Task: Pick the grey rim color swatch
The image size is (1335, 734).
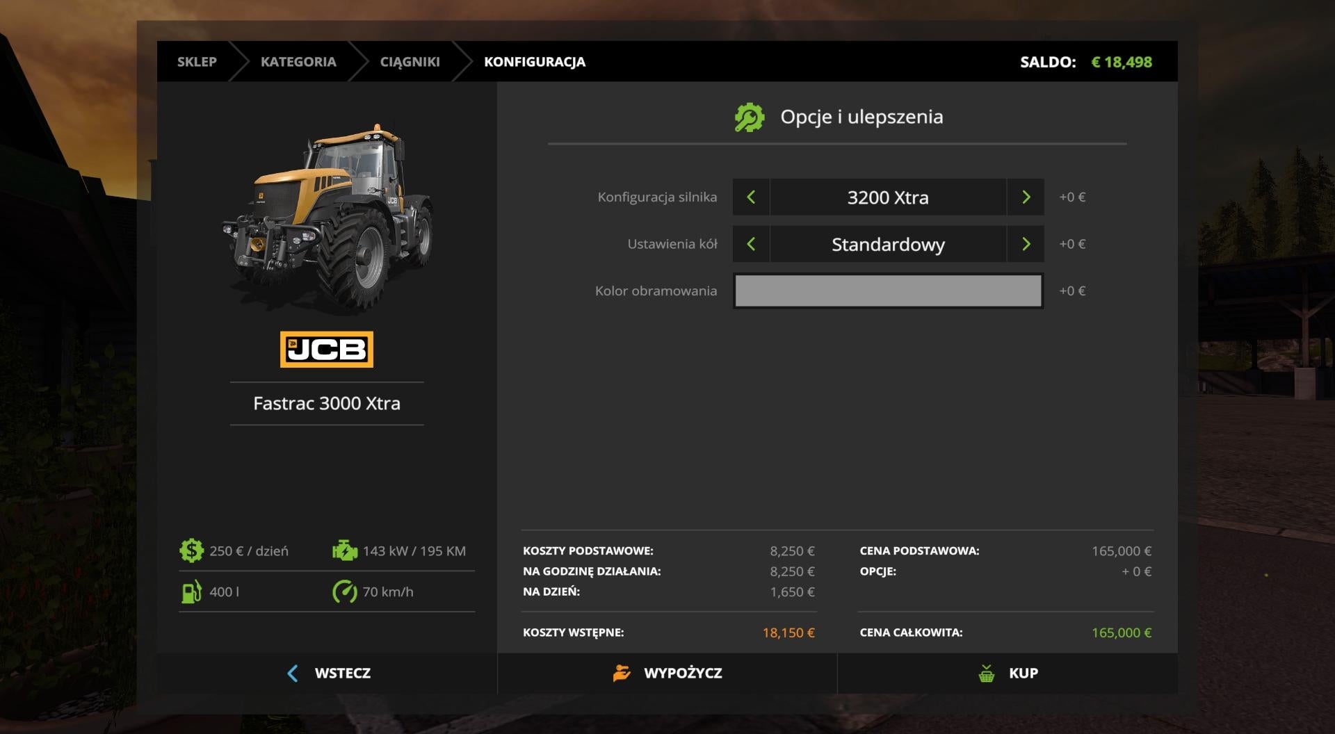Action: 888,291
